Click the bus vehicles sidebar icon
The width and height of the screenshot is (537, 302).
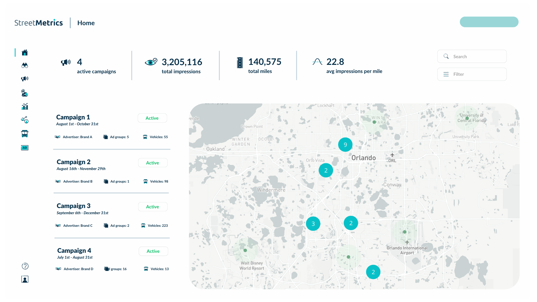(25, 134)
